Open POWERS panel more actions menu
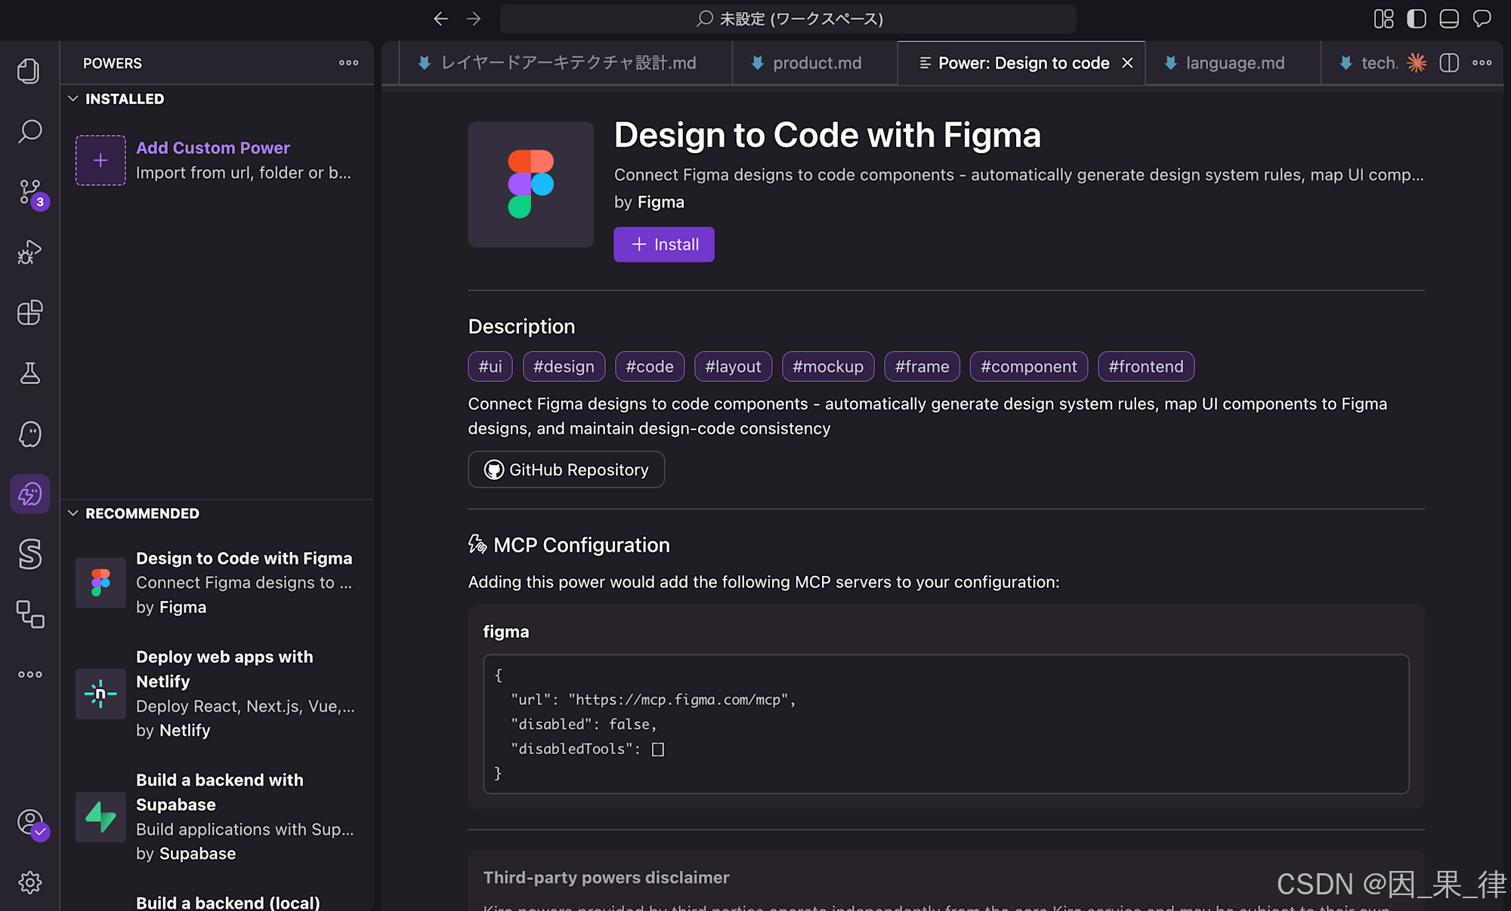The height and width of the screenshot is (911, 1511). [x=348, y=63]
